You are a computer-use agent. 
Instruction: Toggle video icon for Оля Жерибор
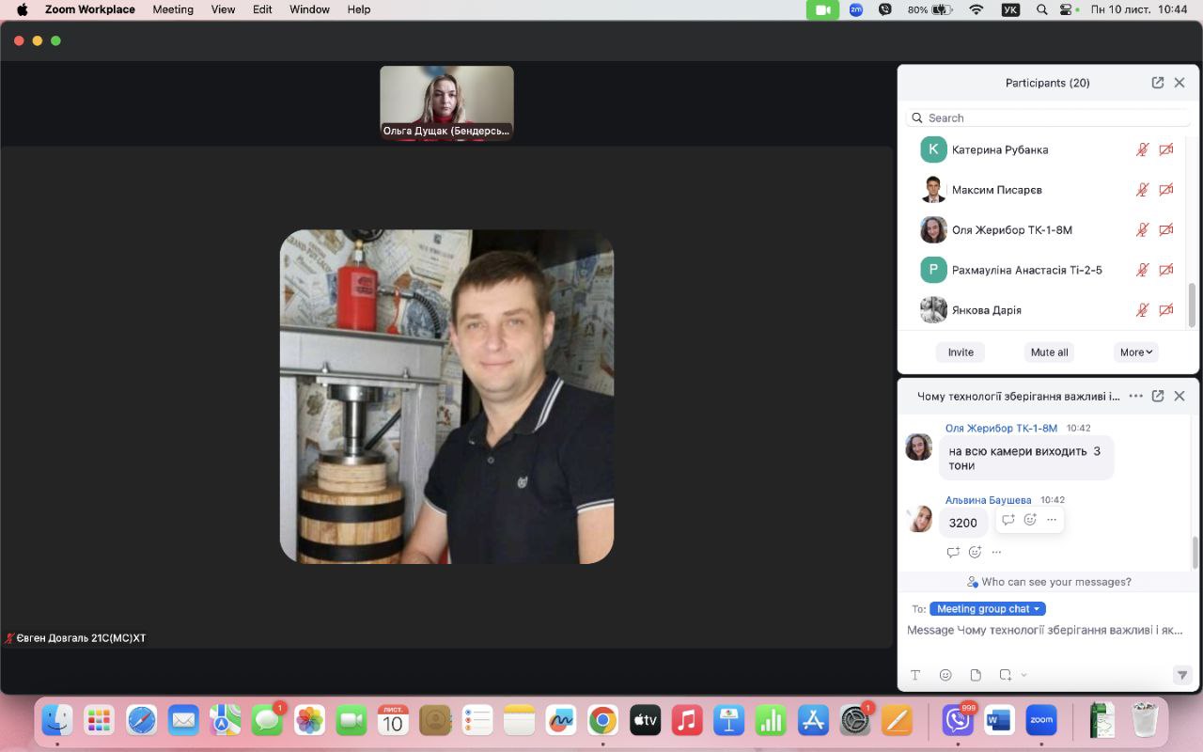[x=1166, y=229]
